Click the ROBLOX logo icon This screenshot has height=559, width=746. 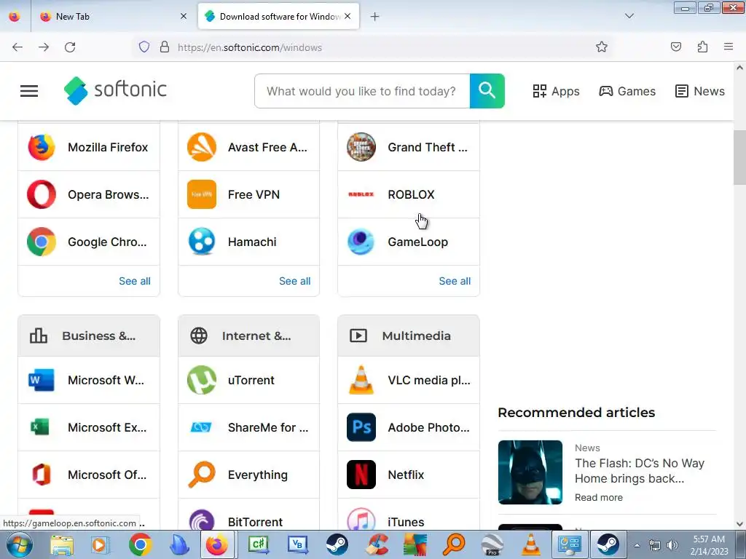tap(361, 194)
